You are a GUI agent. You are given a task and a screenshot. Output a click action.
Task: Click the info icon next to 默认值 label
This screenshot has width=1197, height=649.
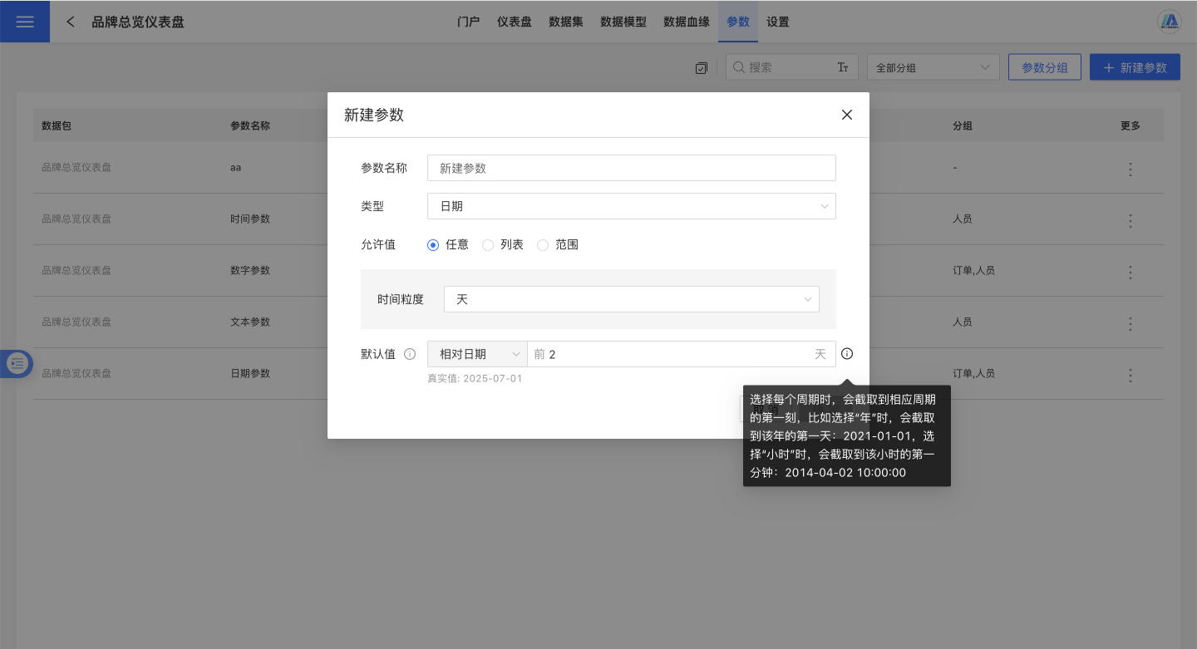410,354
